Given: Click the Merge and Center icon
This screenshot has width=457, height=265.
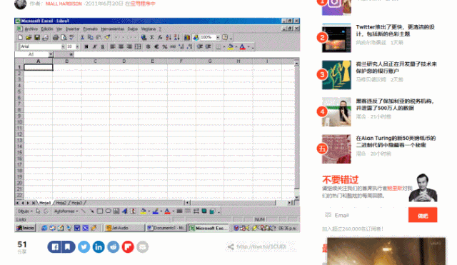Looking at the screenshot, I should click(138, 46).
